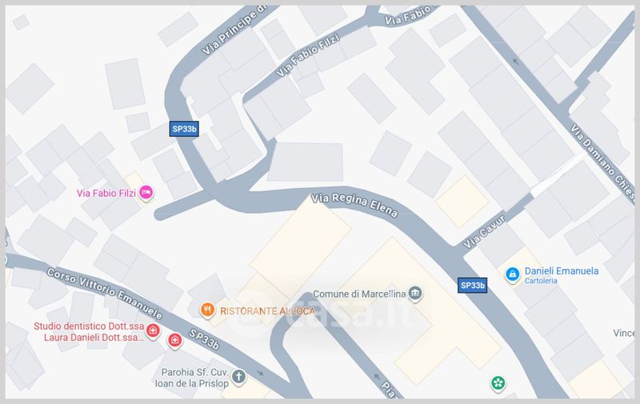Open the Comune di Marcellina town hall marker
This screenshot has height=404, width=640.
(x=415, y=293)
